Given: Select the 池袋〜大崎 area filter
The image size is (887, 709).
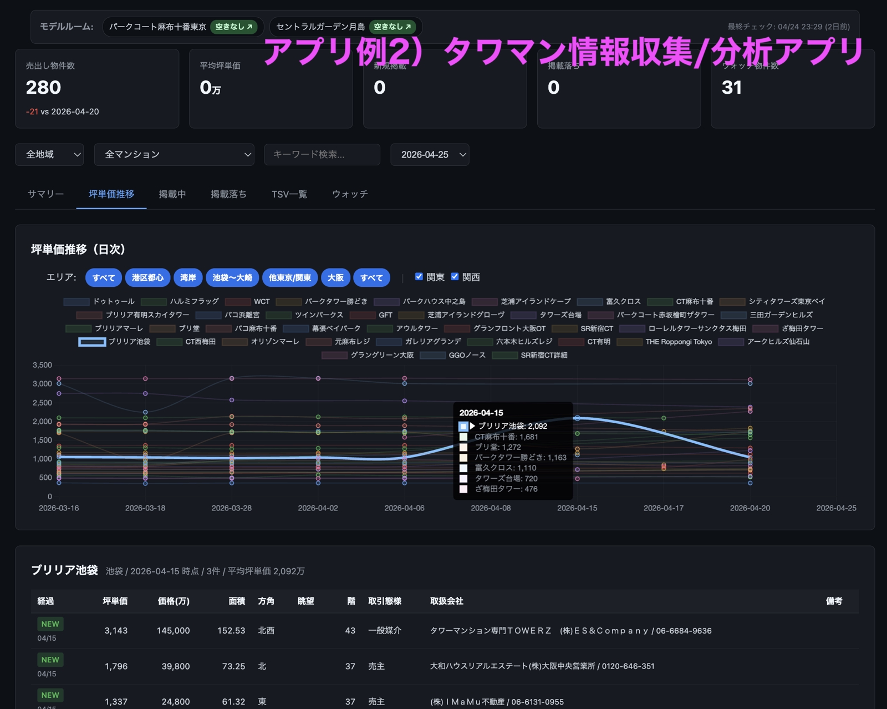Looking at the screenshot, I should [232, 277].
